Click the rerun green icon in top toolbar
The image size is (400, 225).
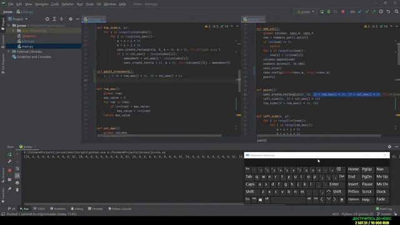pos(322,12)
